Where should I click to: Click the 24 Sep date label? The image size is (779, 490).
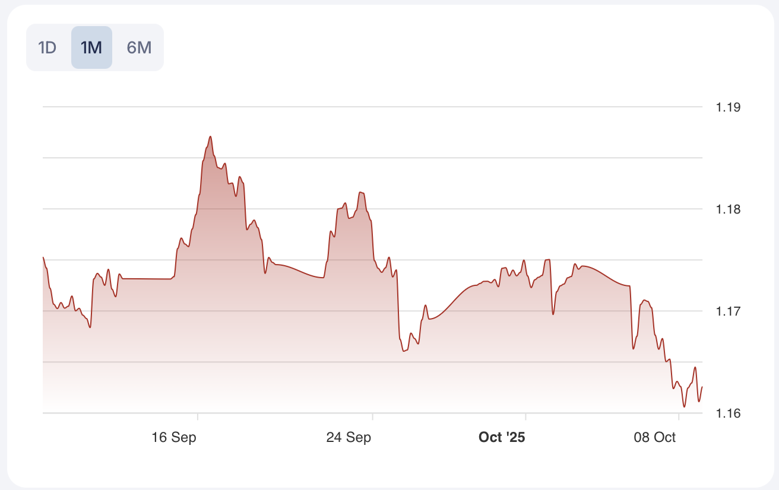tap(349, 438)
